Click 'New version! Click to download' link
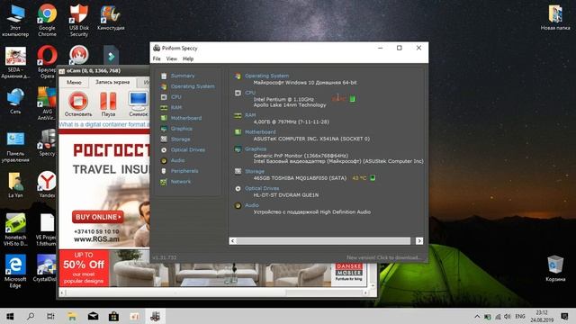Viewport: 576px width, 324px height. coord(383,257)
